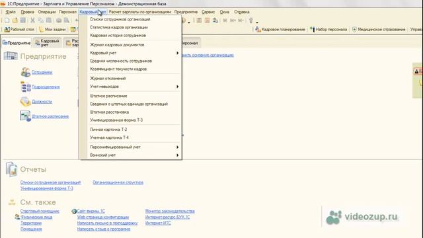
Task: Click the Copy toolbar icon
Action: 41,20
